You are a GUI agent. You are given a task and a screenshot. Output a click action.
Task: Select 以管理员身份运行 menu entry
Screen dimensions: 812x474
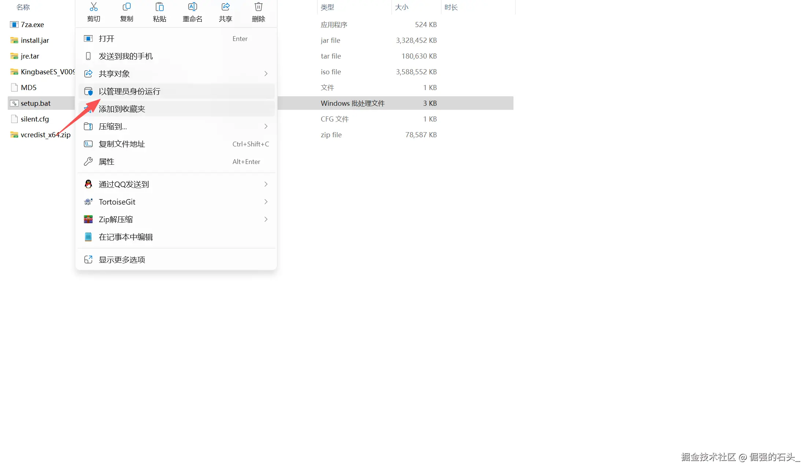(129, 91)
